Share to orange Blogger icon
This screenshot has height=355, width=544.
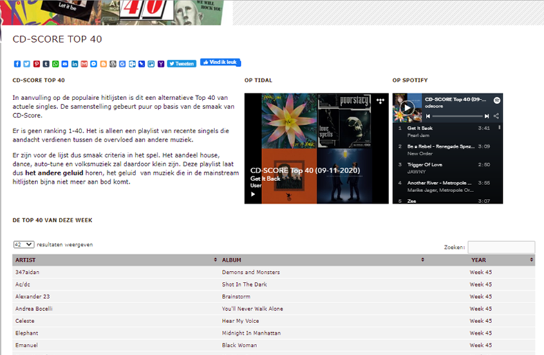point(104,64)
